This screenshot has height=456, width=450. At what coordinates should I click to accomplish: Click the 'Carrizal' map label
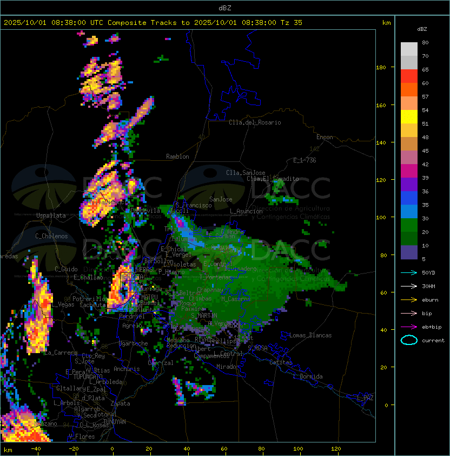(161, 363)
